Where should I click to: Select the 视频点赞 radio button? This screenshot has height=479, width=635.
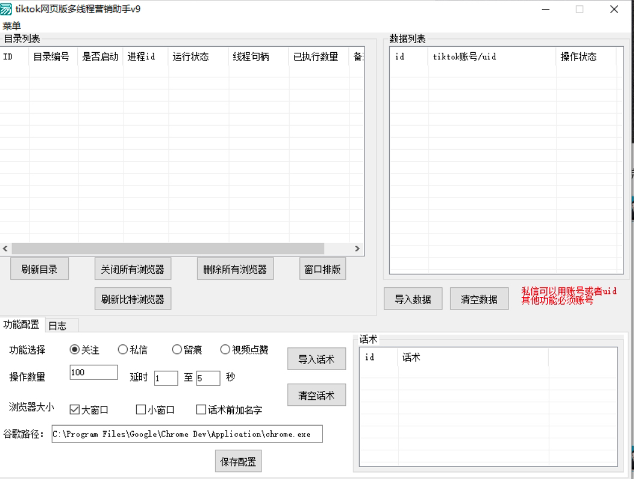click(225, 350)
